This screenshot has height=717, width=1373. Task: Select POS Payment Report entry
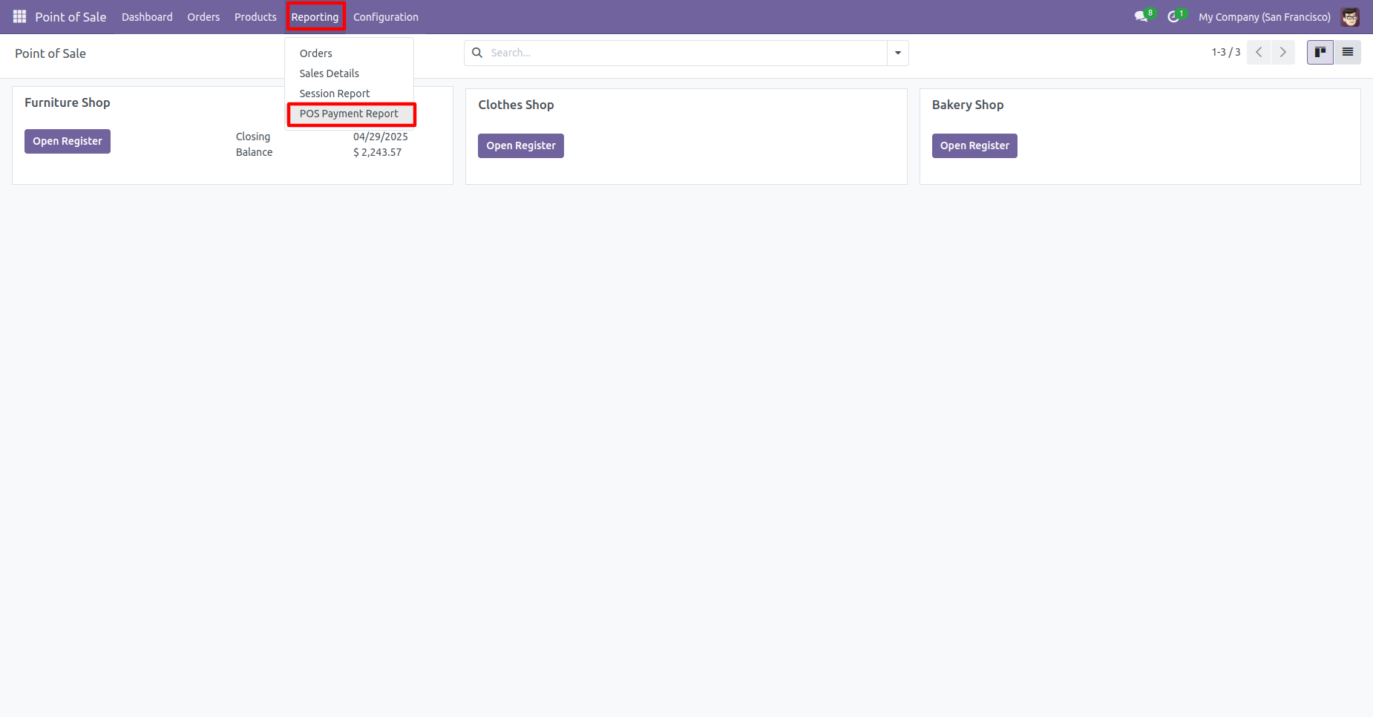click(349, 114)
